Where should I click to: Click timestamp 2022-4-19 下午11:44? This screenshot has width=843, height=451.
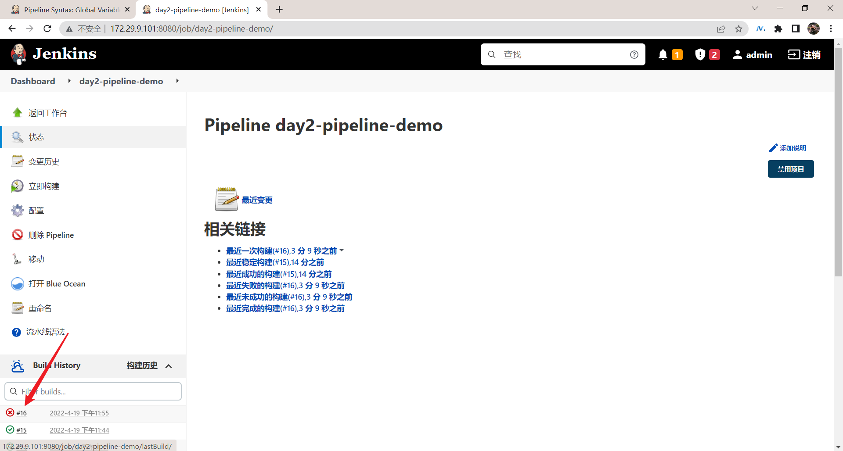[79, 430]
